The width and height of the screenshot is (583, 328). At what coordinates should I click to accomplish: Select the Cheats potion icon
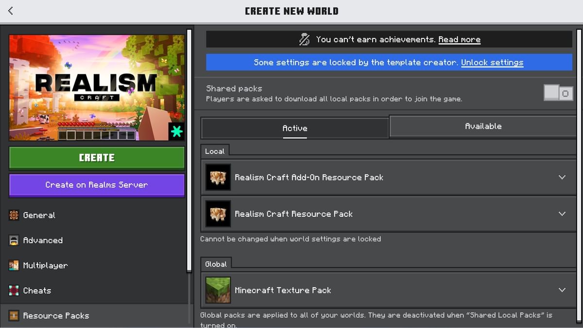(x=14, y=291)
